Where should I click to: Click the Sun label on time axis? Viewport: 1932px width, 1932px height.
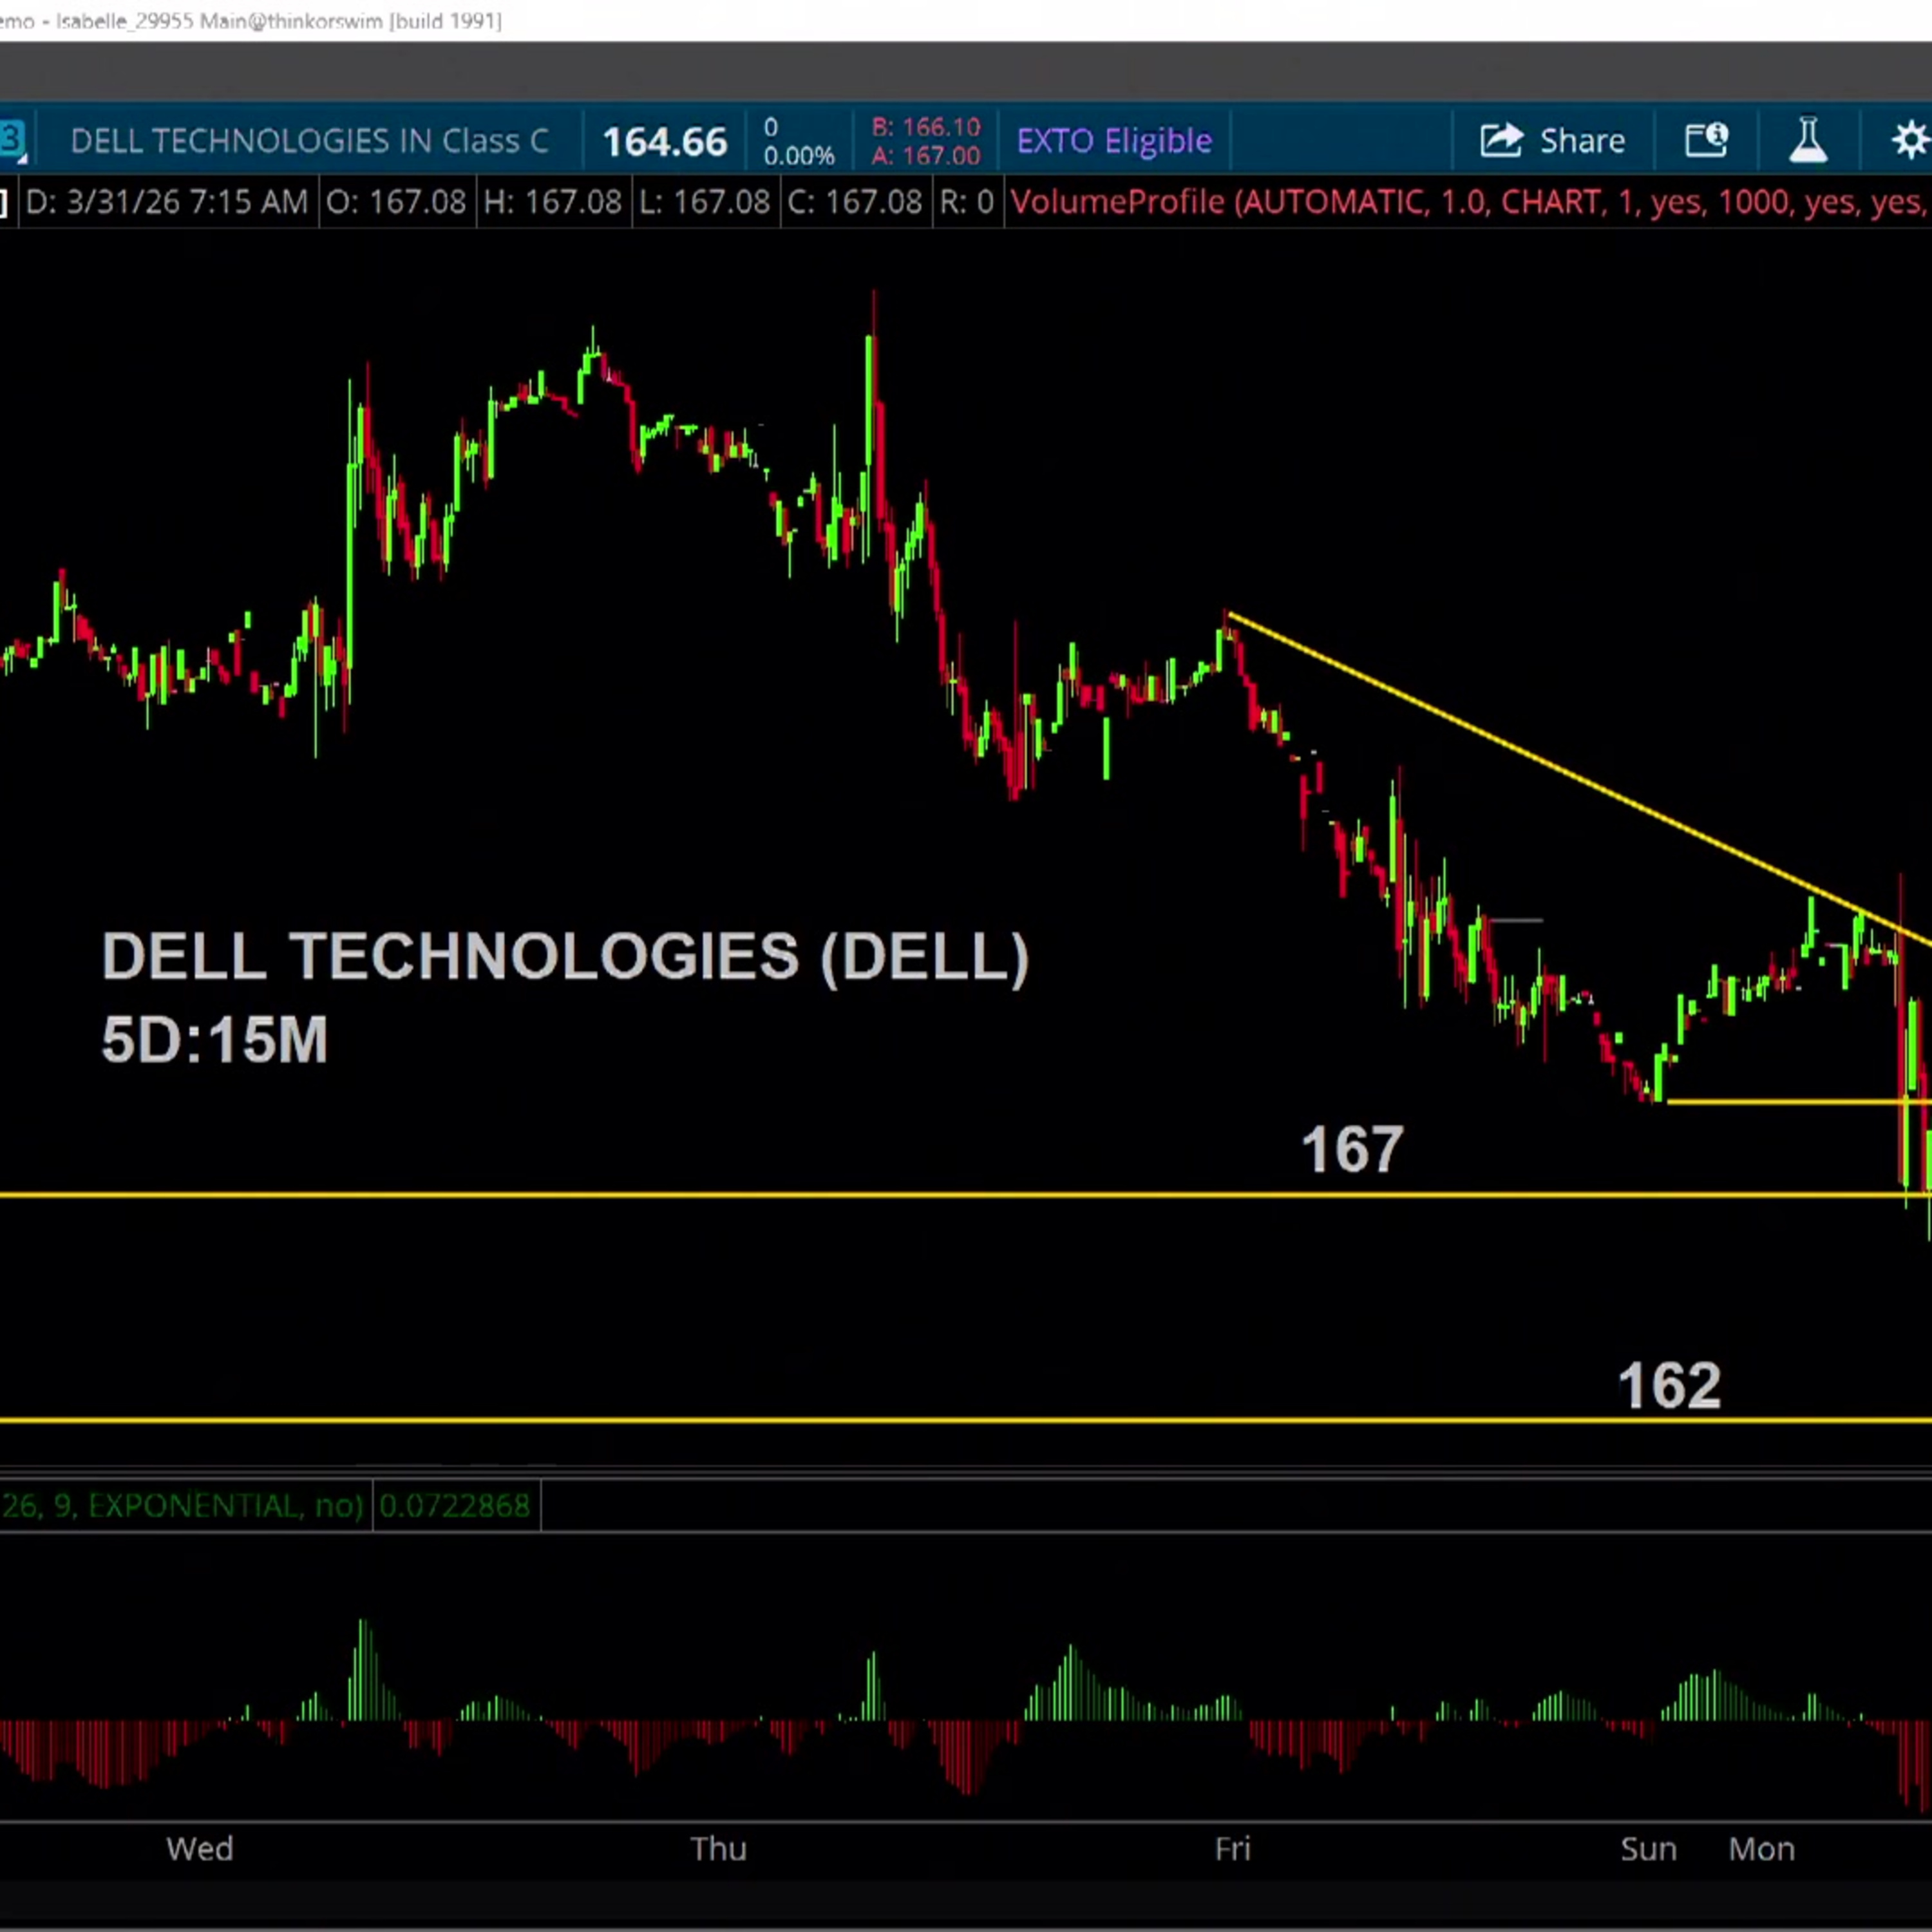pos(1648,1849)
